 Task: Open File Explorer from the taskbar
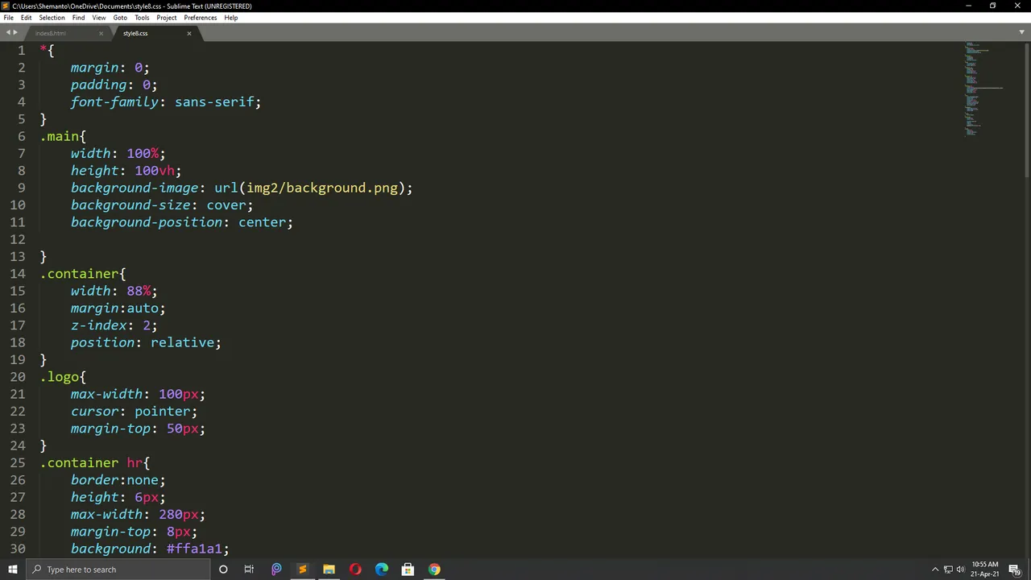329,570
